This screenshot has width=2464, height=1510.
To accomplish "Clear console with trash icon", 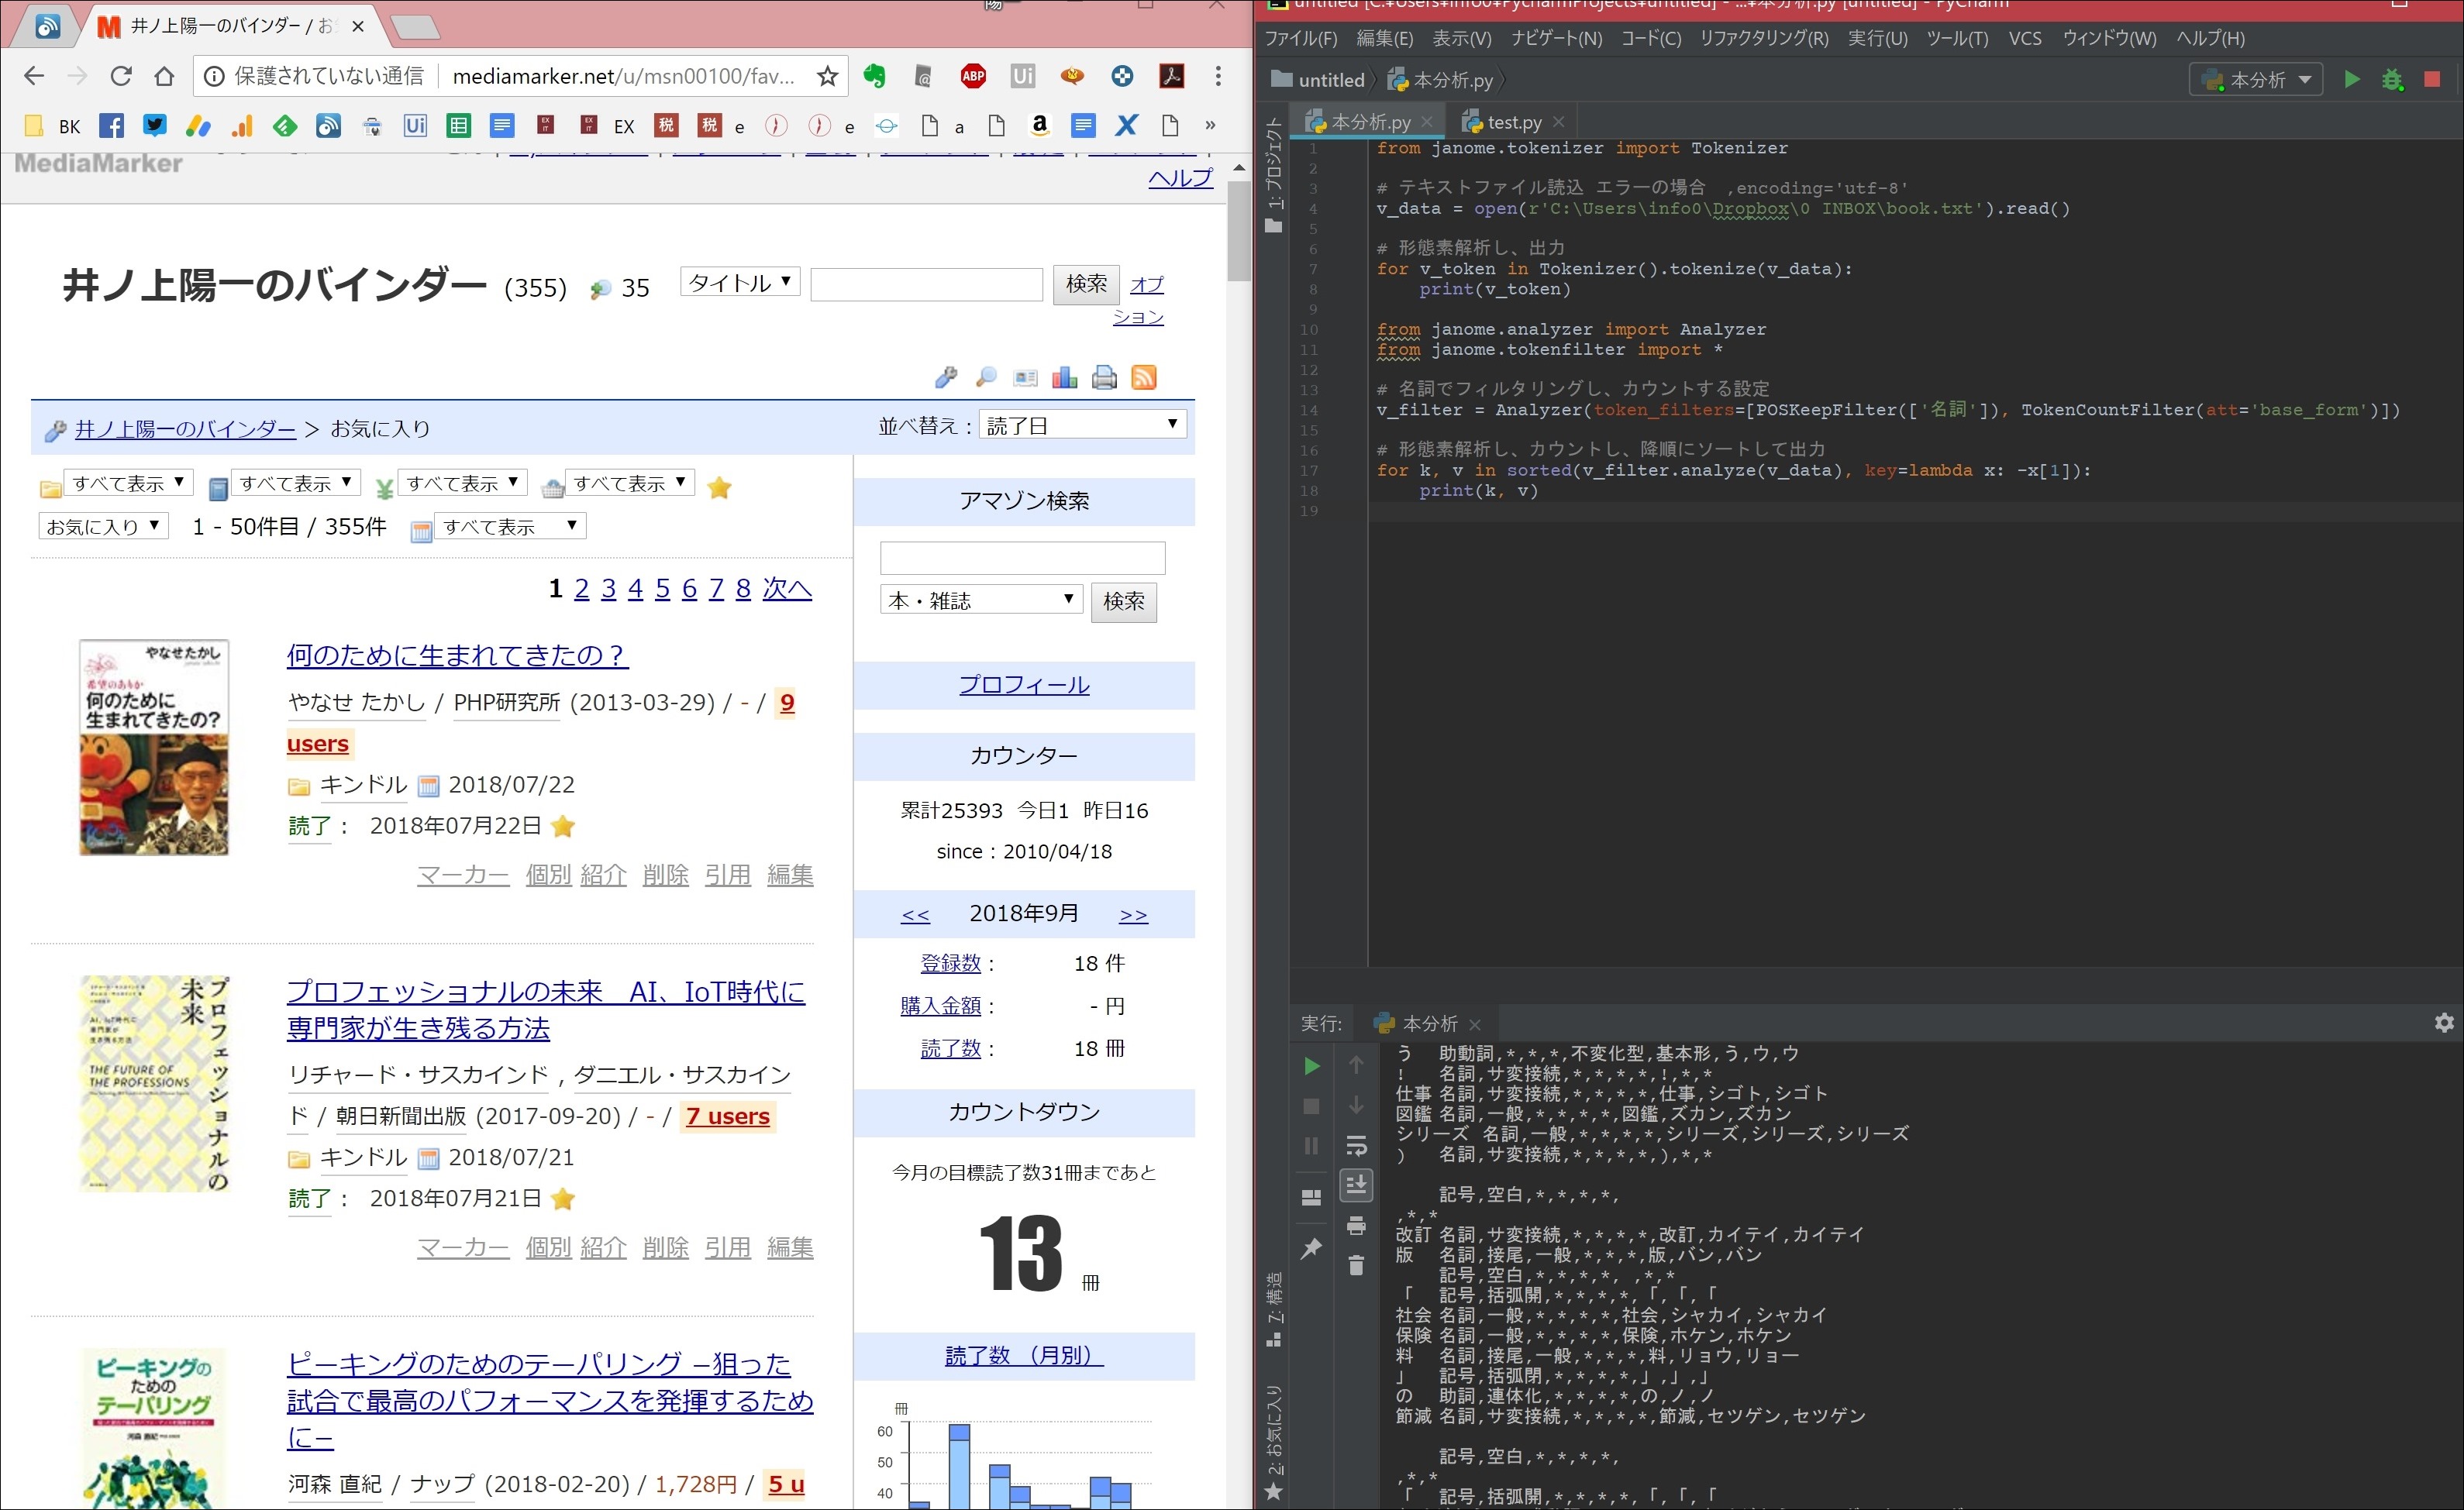I will point(1356,1265).
